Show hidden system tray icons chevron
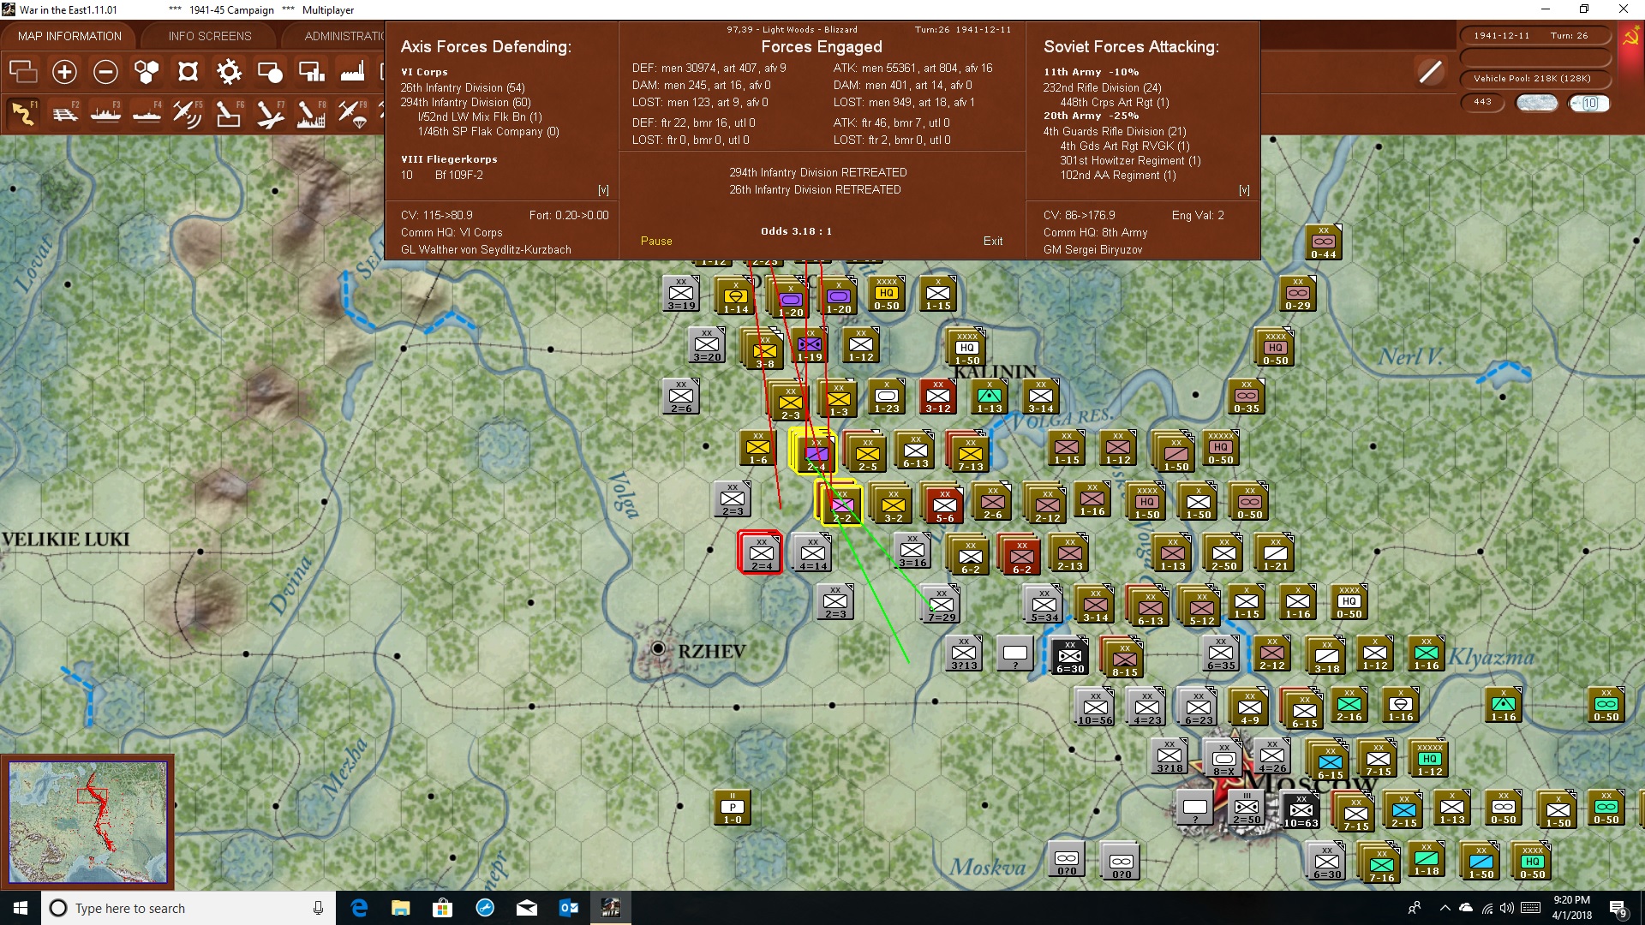 point(1445,908)
